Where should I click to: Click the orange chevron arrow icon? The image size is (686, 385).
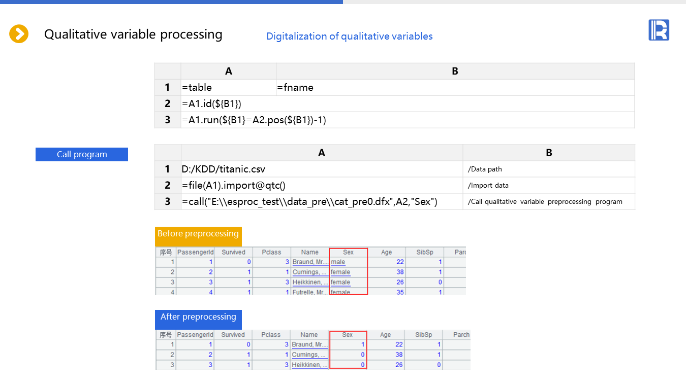pos(19,34)
